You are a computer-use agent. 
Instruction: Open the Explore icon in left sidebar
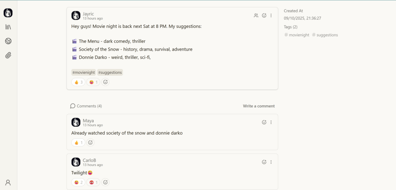[x=8, y=41]
